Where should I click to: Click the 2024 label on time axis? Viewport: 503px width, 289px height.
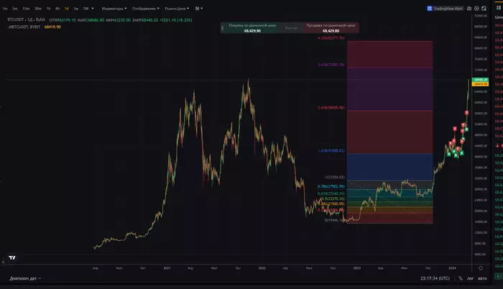[452, 268]
